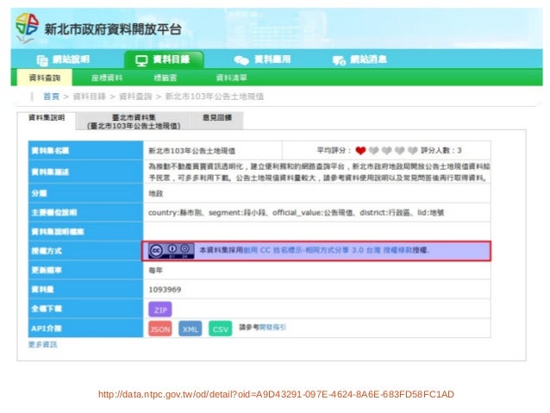
Task: Open the CC 姓名標示 license link
Action: [x=327, y=250]
